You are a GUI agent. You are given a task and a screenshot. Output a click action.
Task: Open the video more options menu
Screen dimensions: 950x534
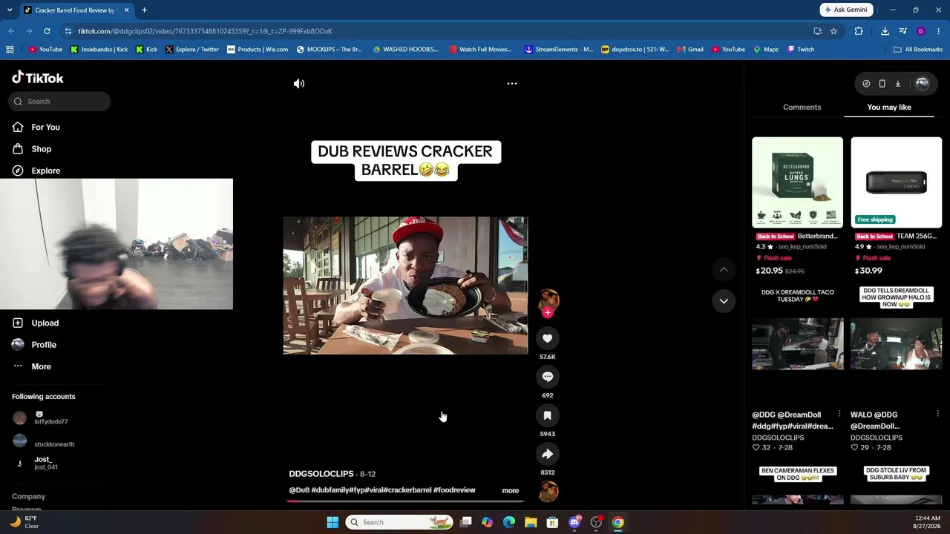[x=511, y=84]
